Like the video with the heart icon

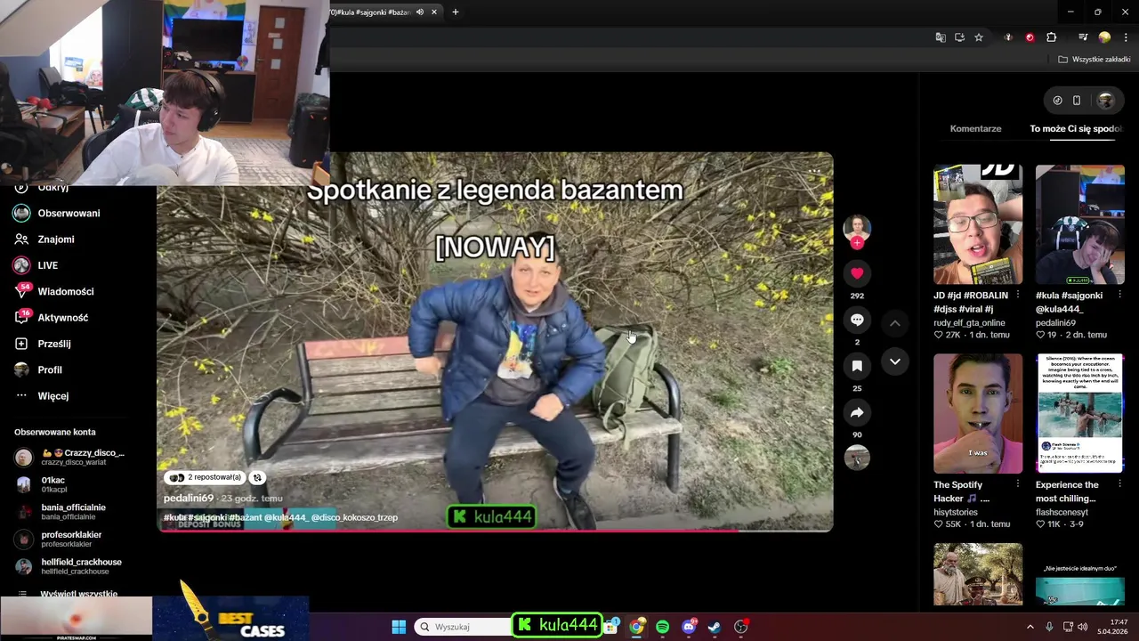(857, 273)
